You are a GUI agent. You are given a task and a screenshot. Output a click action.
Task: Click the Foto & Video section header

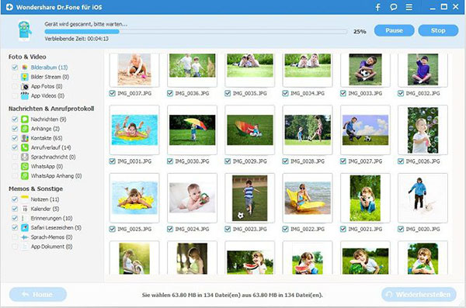[27, 57]
